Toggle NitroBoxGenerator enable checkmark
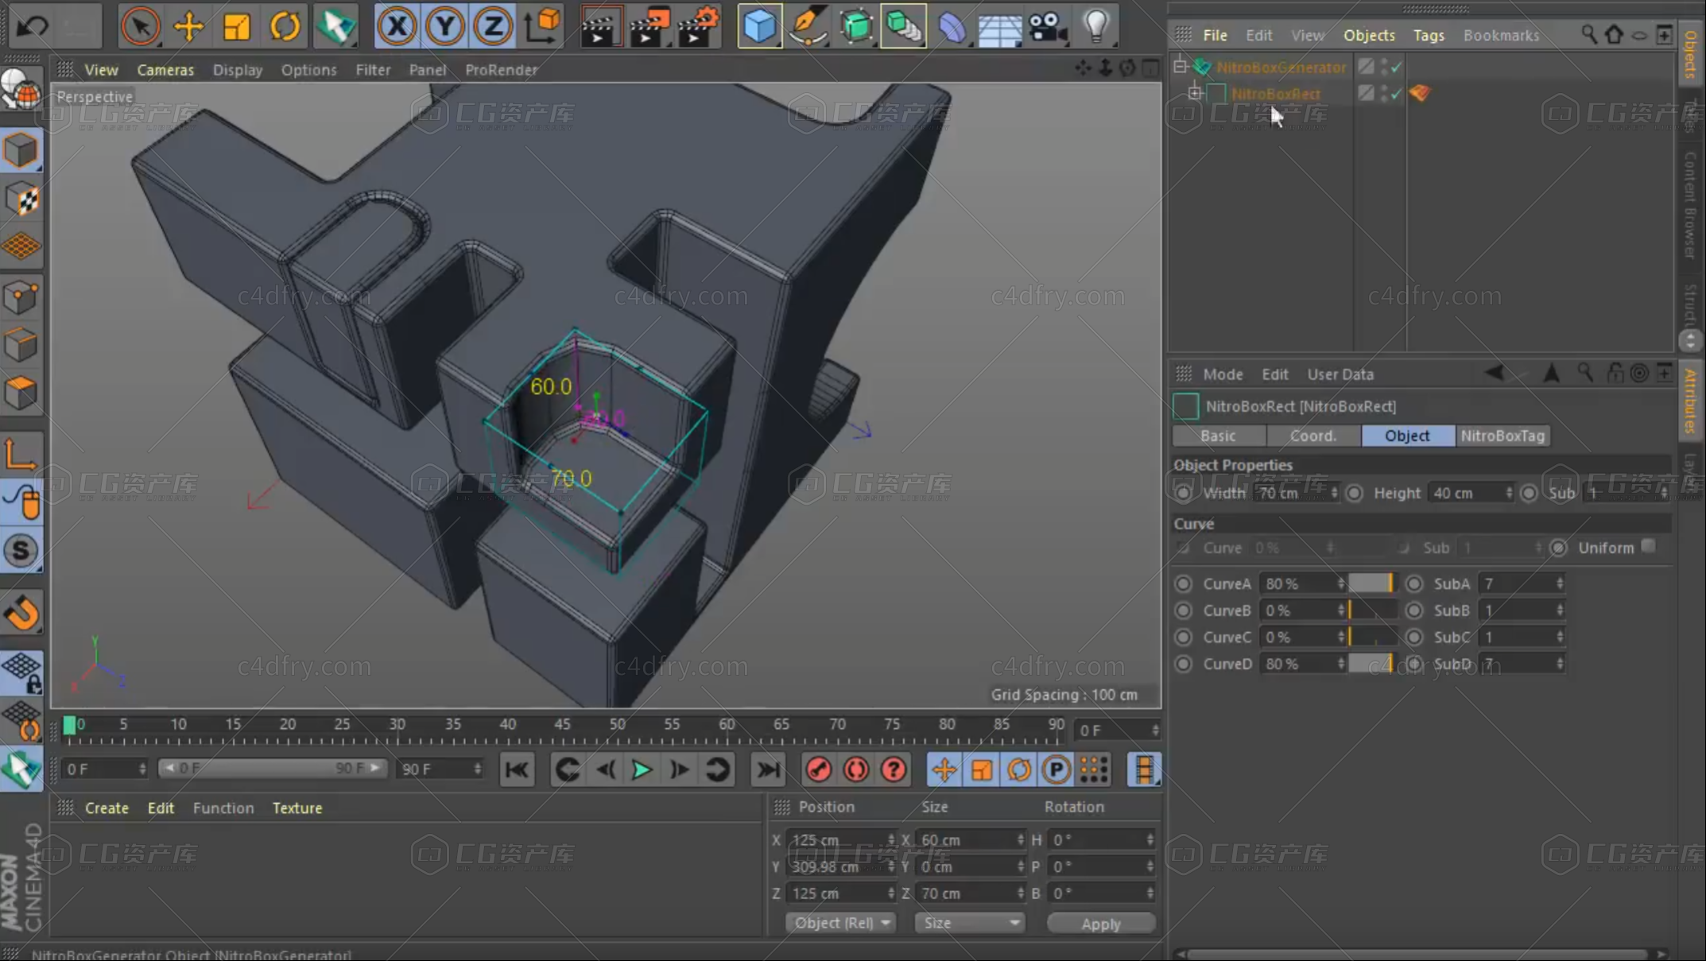The height and width of the screenshot is (961, 1706). point(1397,68)
